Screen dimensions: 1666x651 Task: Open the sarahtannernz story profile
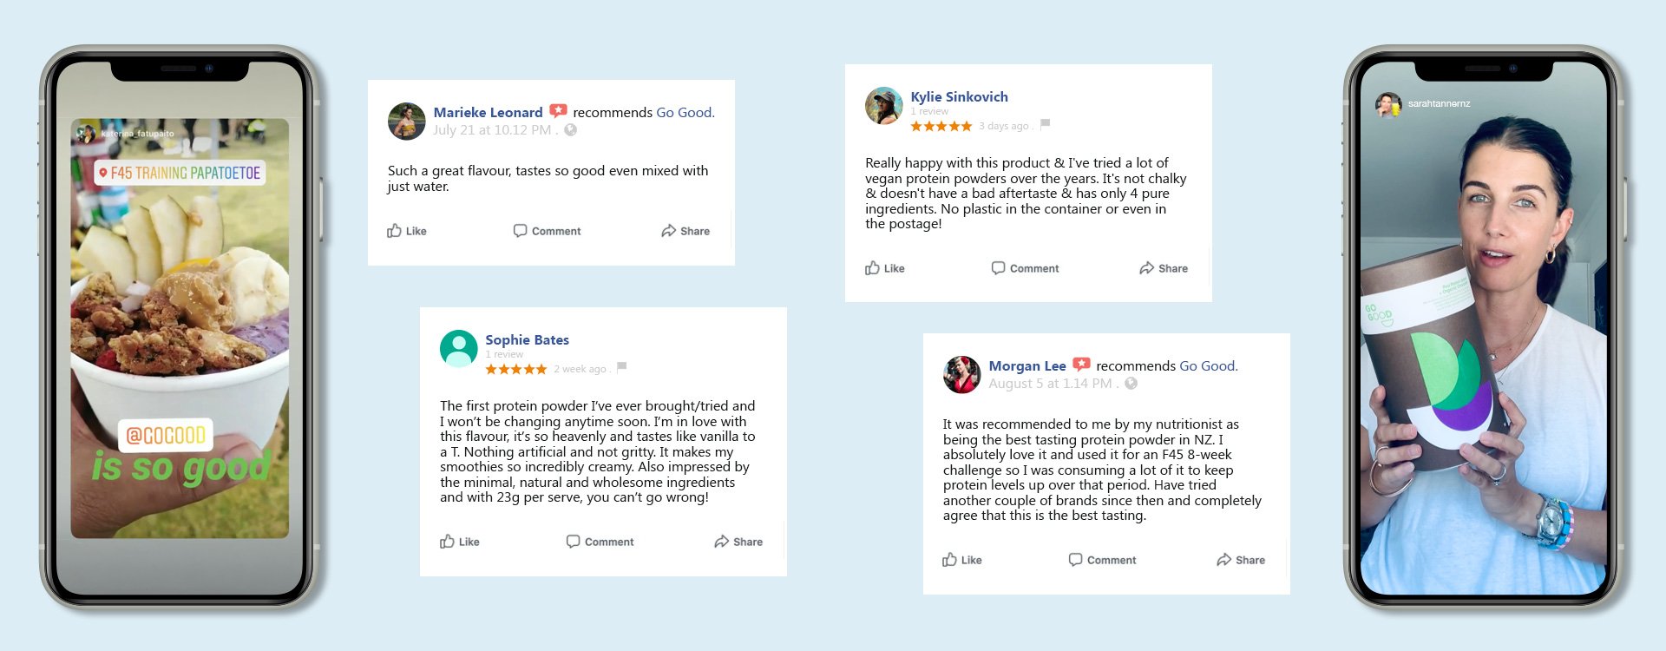[1438, 103]
